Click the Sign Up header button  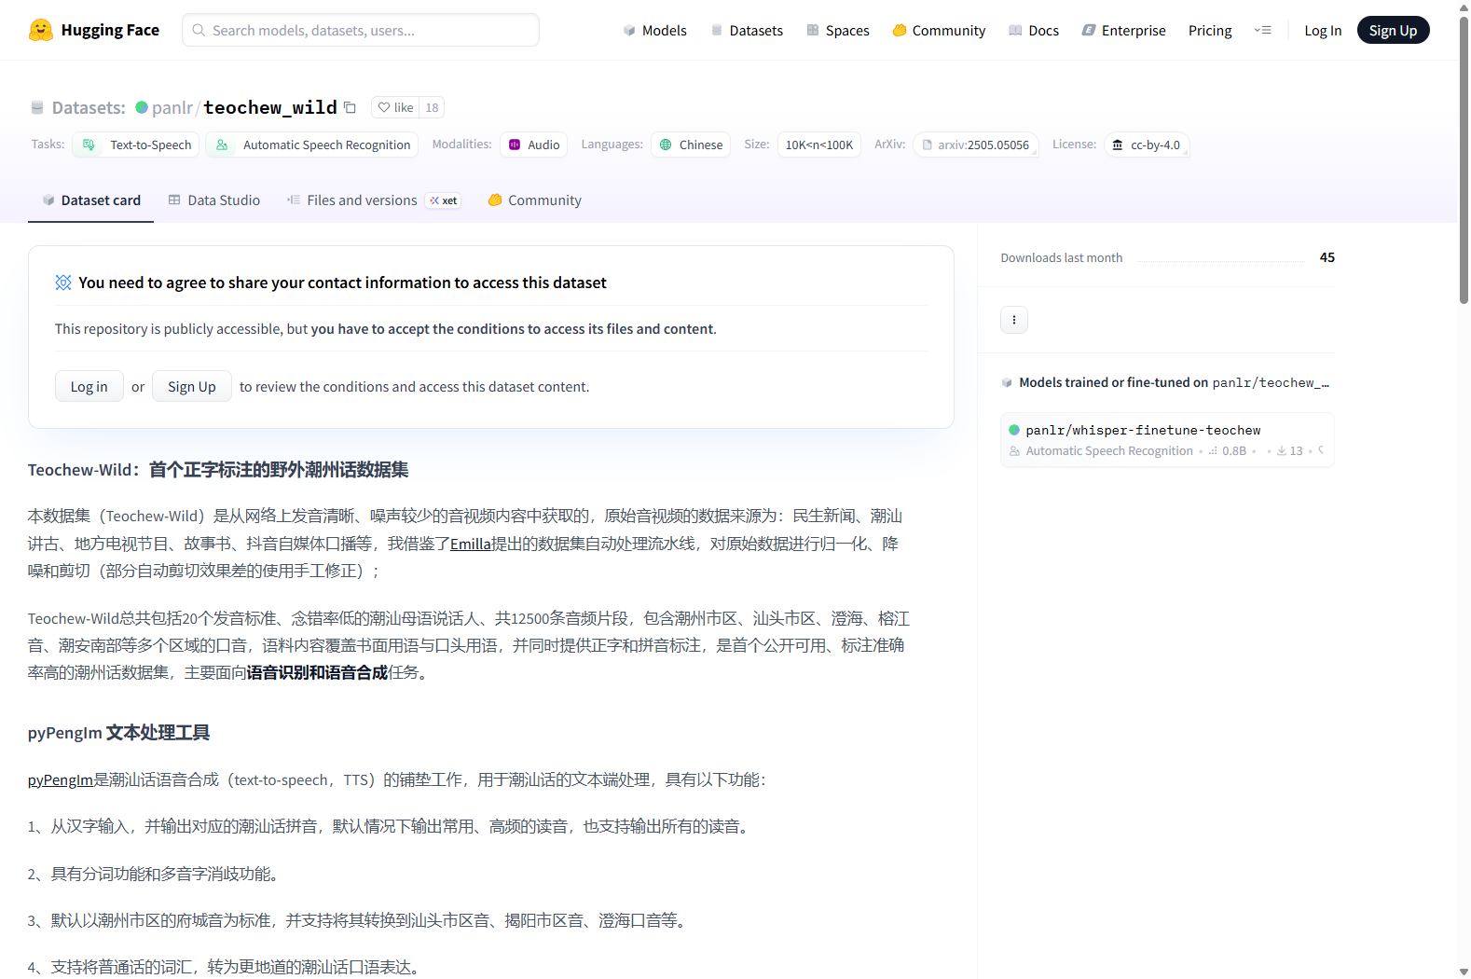coord(1393,30)
